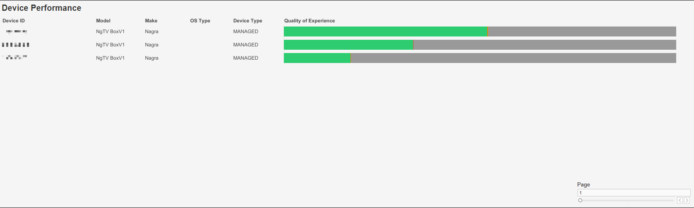Click the previous page arrow button

click(680, 201)
